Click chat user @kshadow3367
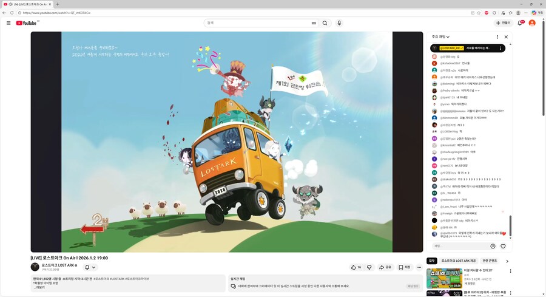 tap(450, 63)
